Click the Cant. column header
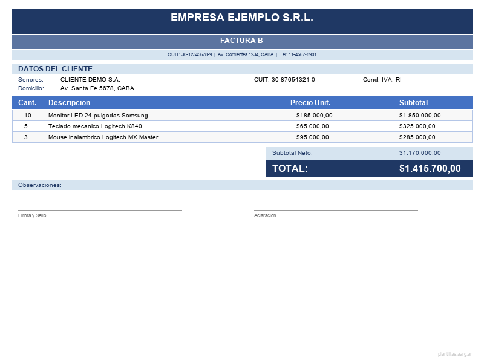This screenshot has width=484, height=363. (27, 103)
